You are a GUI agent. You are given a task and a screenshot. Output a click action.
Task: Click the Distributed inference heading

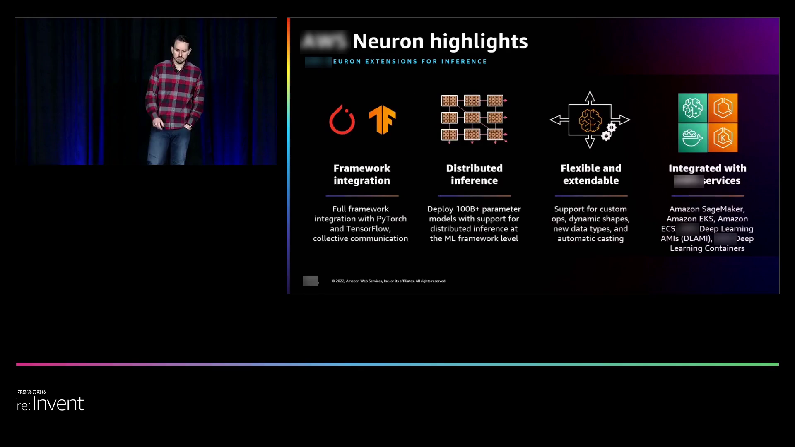click(474, 174)
